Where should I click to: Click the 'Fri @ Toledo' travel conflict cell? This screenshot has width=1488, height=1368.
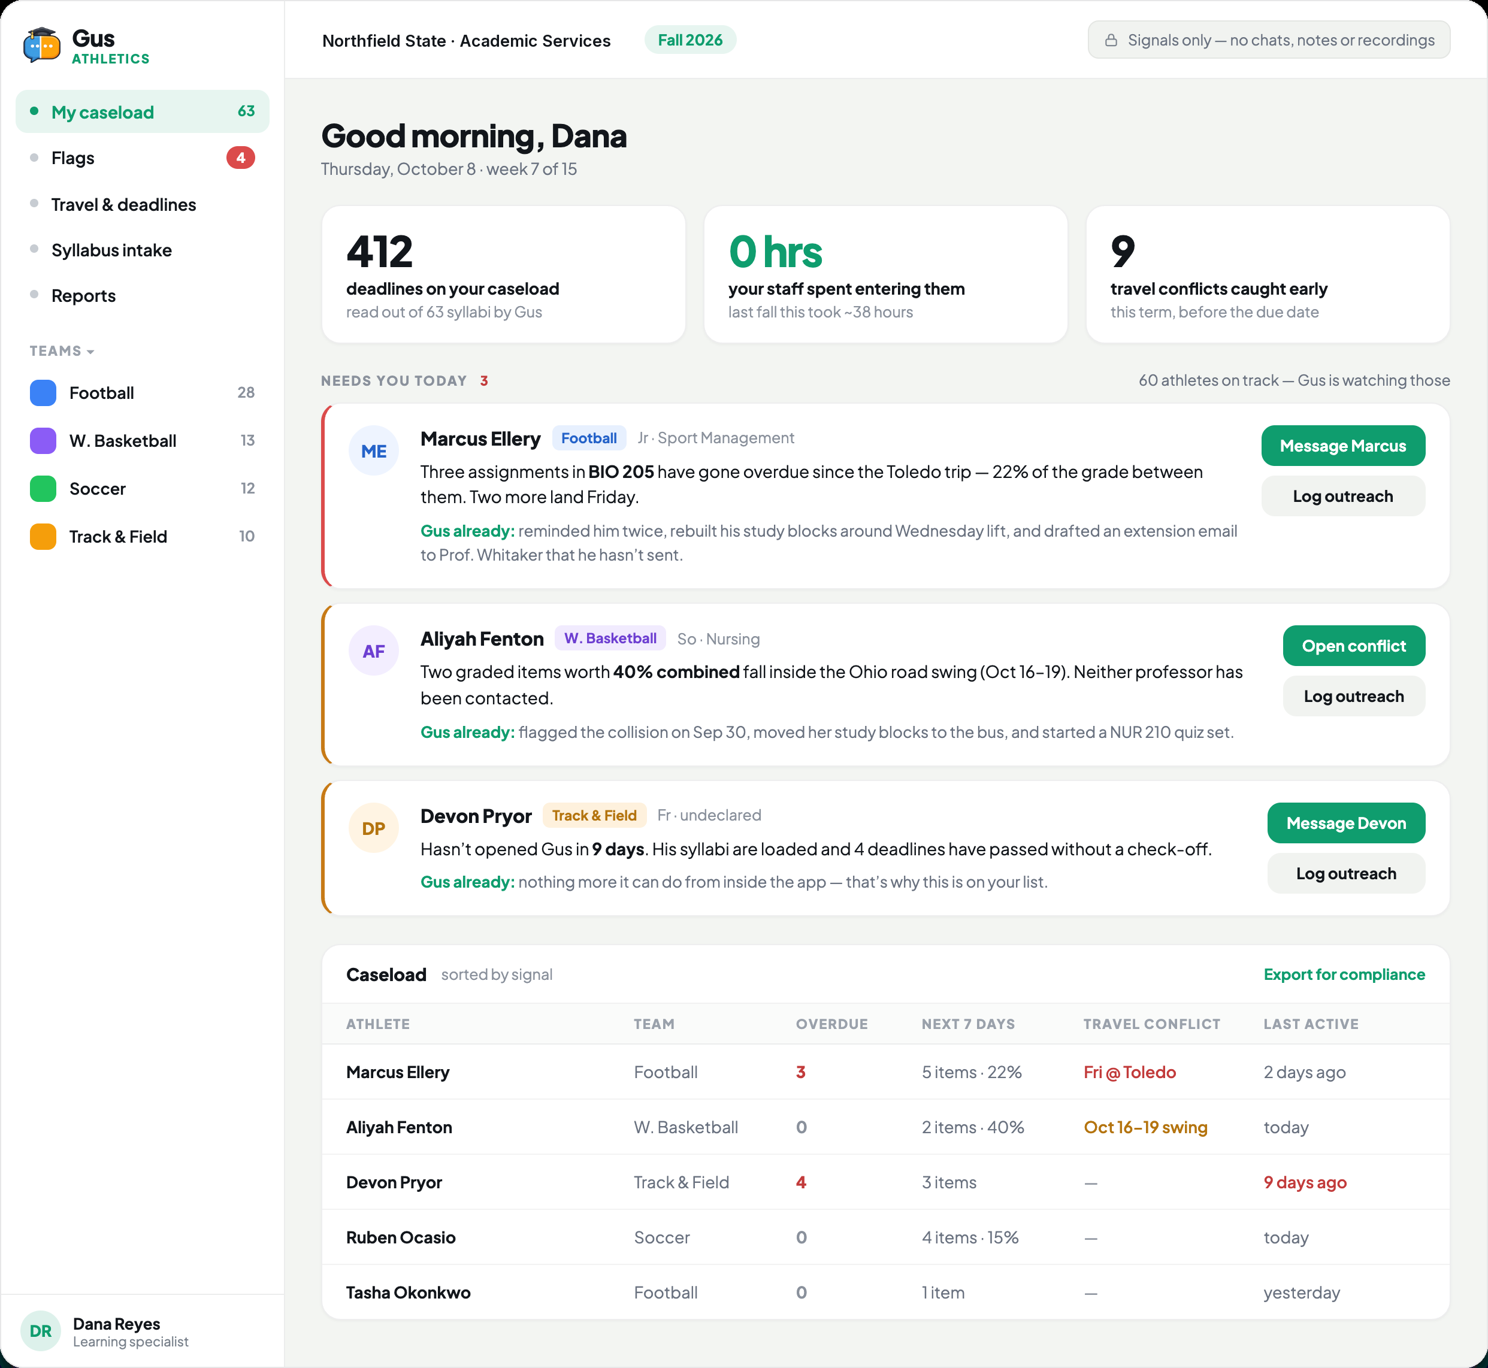1130,1072
